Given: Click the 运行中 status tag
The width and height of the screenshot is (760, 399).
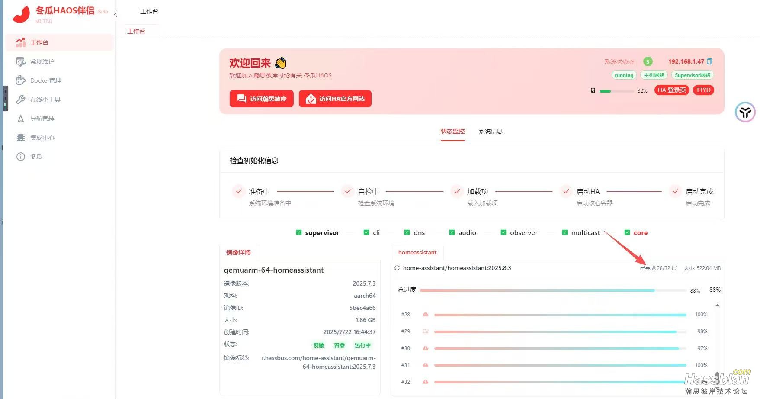Looking at the screenshot, I should [x=363, y=345].
